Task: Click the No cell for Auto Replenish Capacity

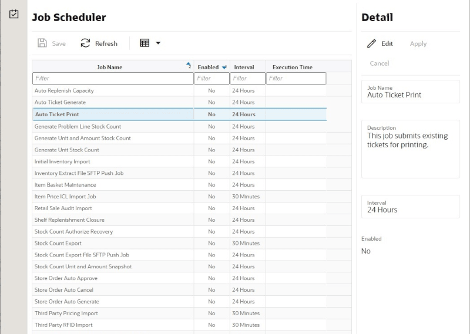Action: point(211,90)
